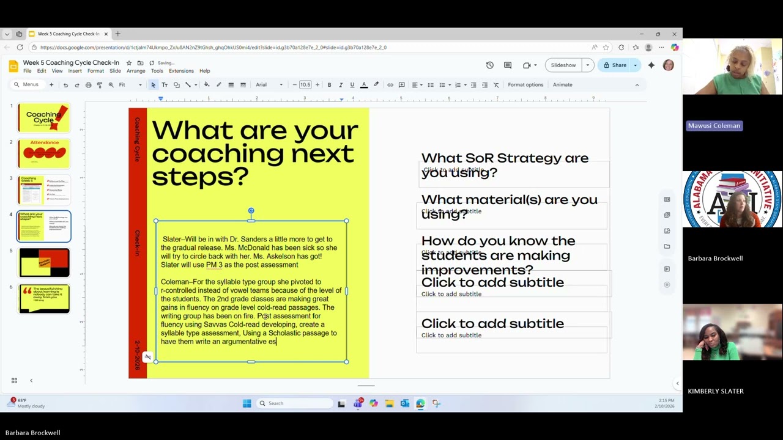This screenshot has width=783, height=440.
Task: Toggle the Bulleted list
Action: 442,85
